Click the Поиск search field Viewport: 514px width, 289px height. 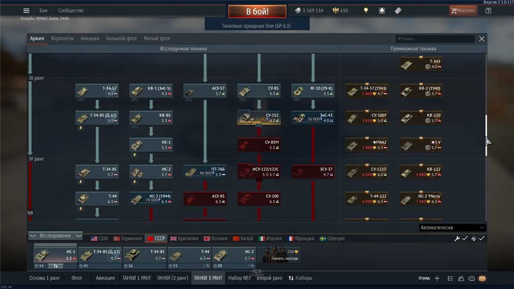click(435, 39)
